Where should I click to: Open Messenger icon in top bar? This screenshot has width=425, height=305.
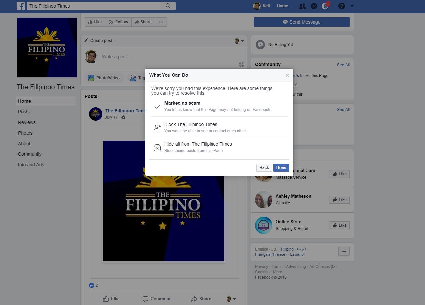click(x=314, y=6)
